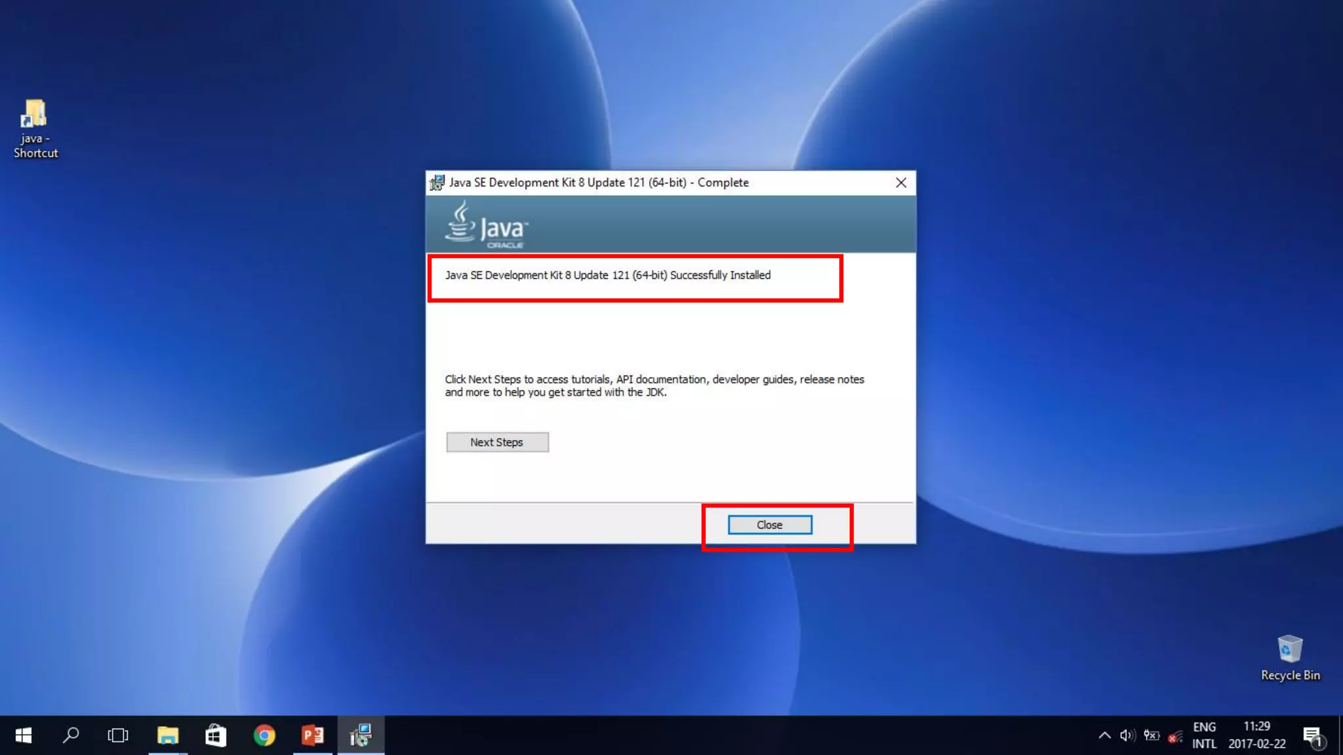The width and height of the screenshot is (1343, 755).
Task: Launch Google Chrome from taskbar
Action: [x=264, y=735]
